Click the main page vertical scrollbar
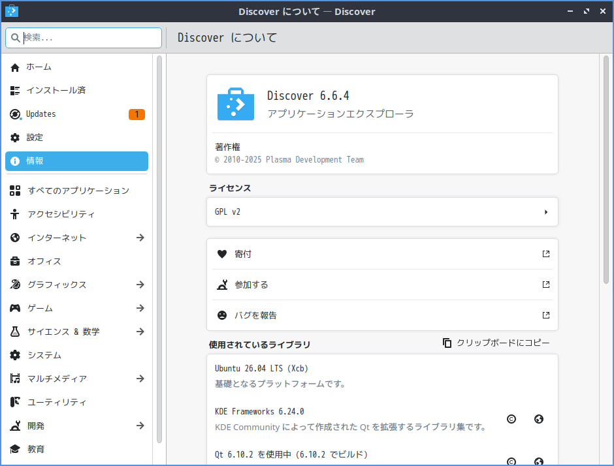The width and height of the screenshot is (614, 466). (606, 170)
